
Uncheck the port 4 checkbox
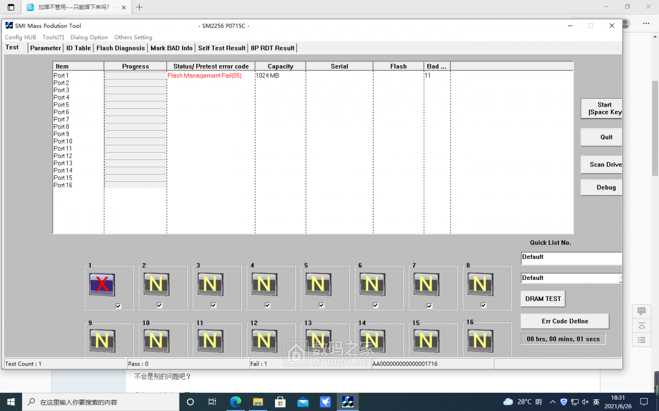[267, 305]
